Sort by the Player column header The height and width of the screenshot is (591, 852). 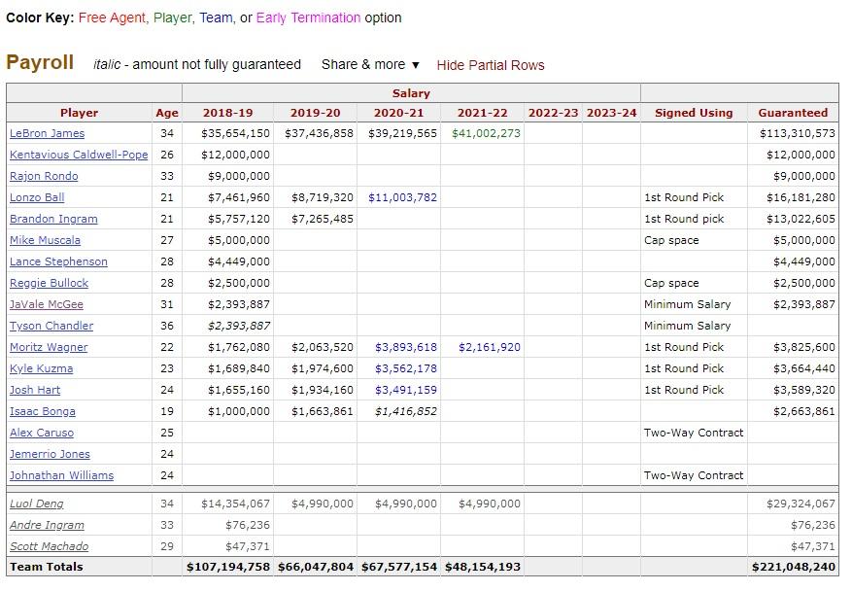coord(80,113)
